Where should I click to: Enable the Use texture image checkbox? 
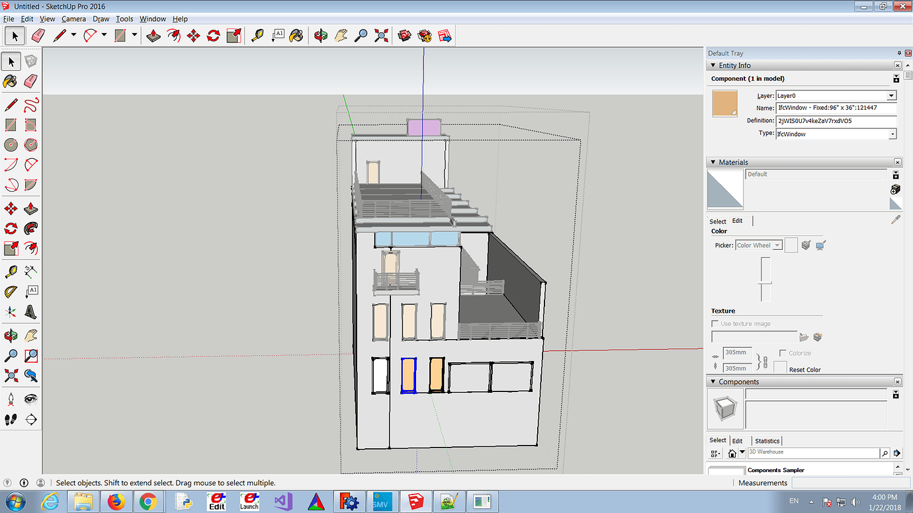point(715,324)
